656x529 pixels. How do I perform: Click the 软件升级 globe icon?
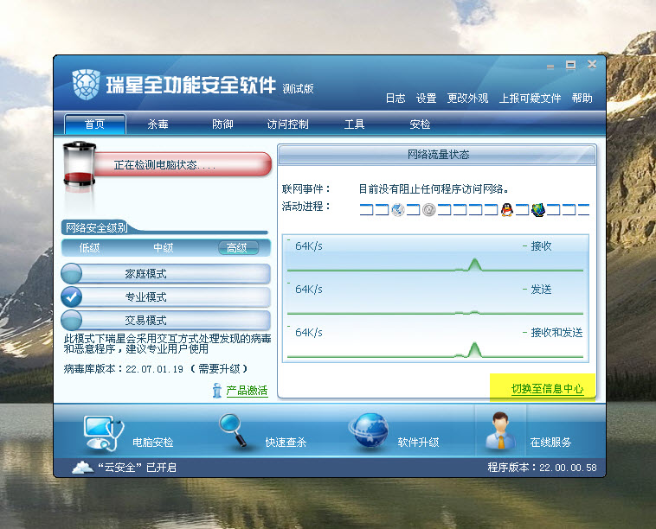pyautogui.click(x=370, y=430)
